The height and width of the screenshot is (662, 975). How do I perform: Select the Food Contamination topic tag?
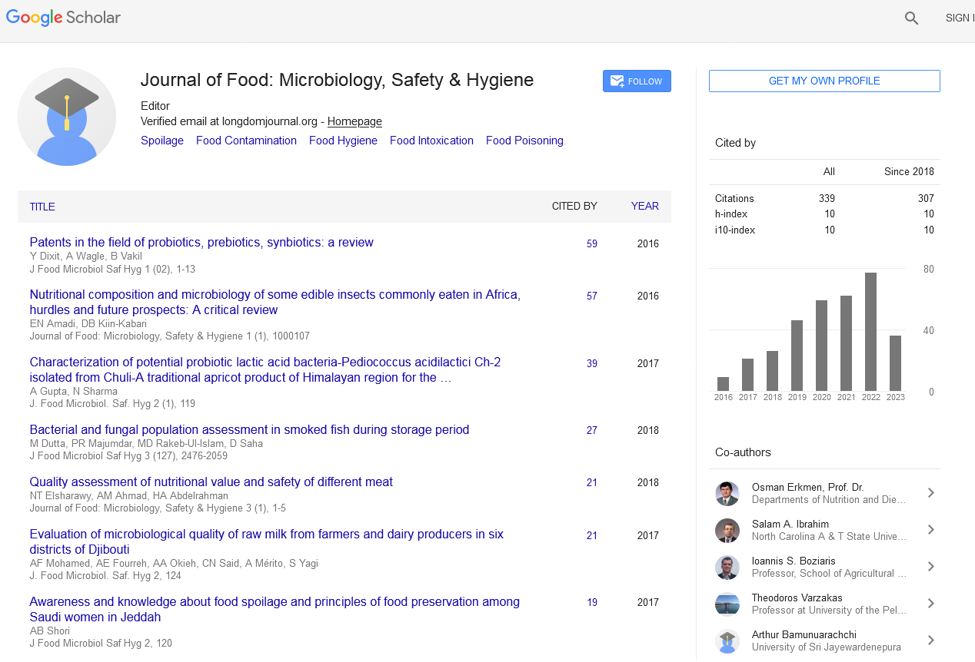pos(246,141)
